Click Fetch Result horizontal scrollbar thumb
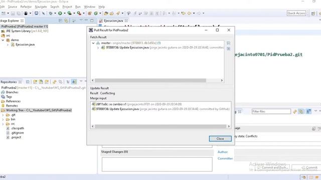 click(x=150, y=80)
